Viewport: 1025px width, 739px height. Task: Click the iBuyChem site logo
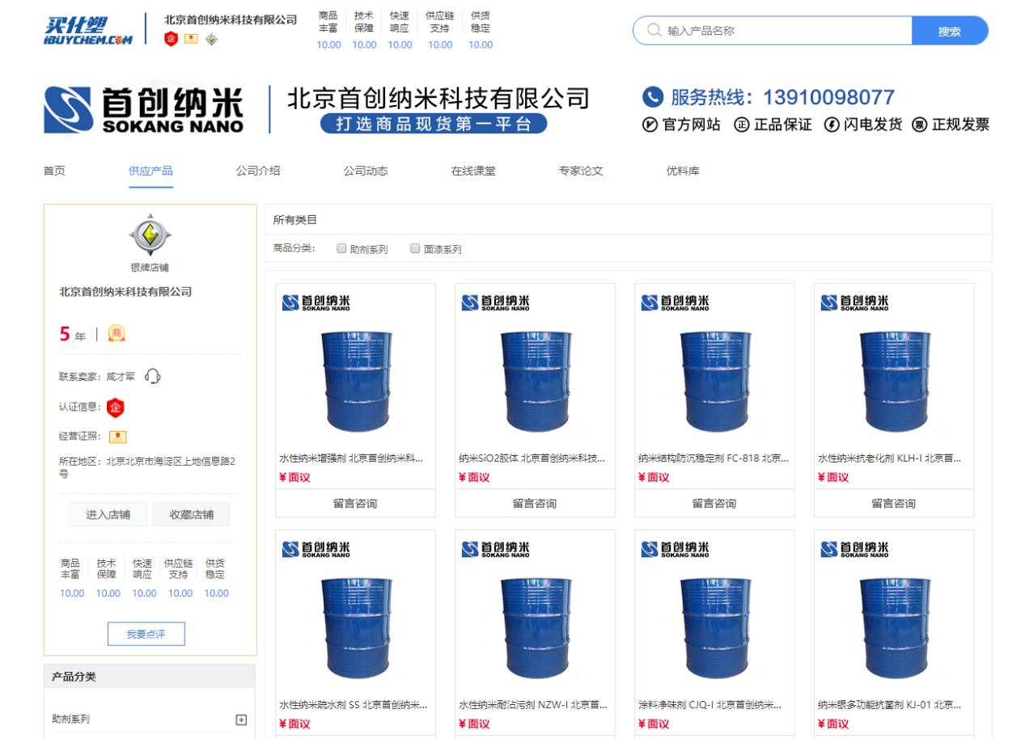tap(88, 29)
